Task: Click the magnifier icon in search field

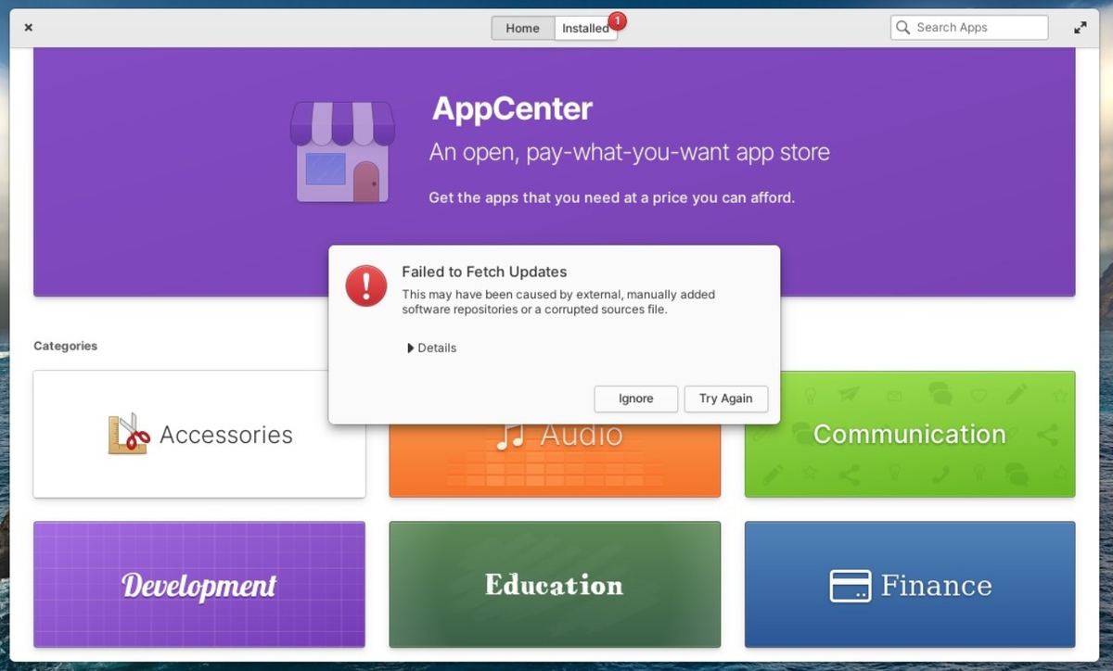Action: click(902, 28)
